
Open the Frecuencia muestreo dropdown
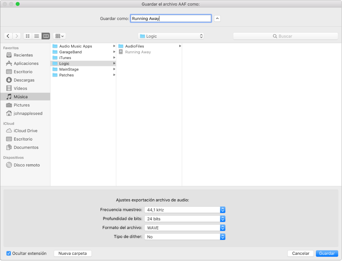coord(185,210)
